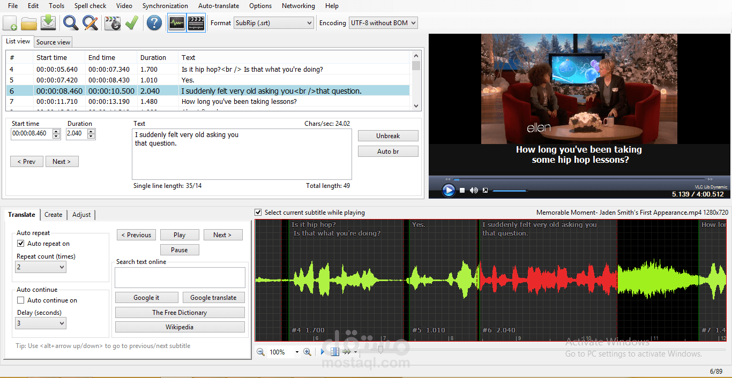Play the video in the VLC player
Image resolution: width=732 pixels, height=378 pixels.
[449, 190]
